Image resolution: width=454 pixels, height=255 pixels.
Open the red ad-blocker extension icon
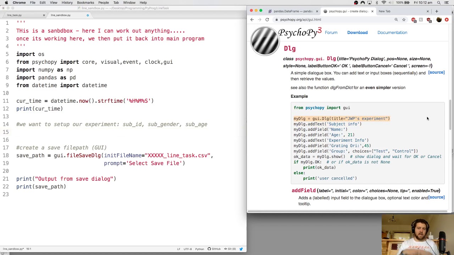tap(413, 19)
